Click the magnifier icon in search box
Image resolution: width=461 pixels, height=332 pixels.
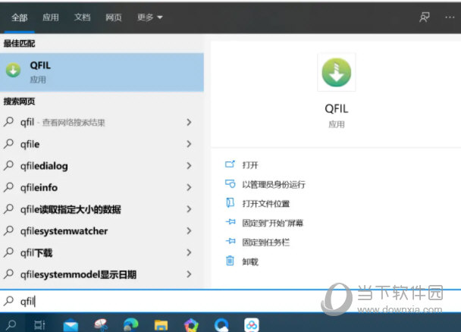click(x=9, y=301)
